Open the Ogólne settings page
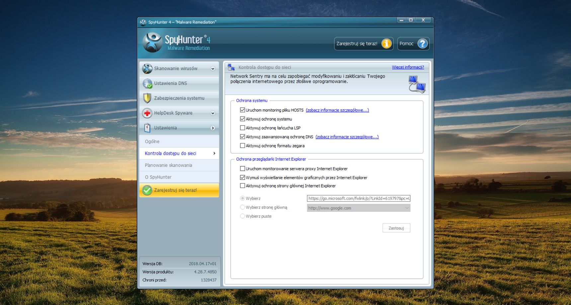The width and height of the screenshot is (571, 305). point(179,141)
